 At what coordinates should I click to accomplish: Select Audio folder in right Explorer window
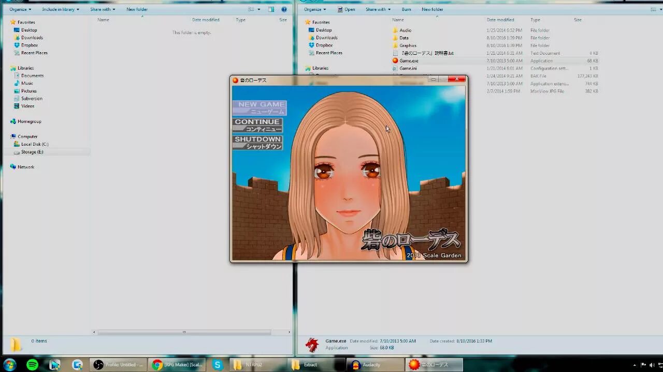pos(402,30)
